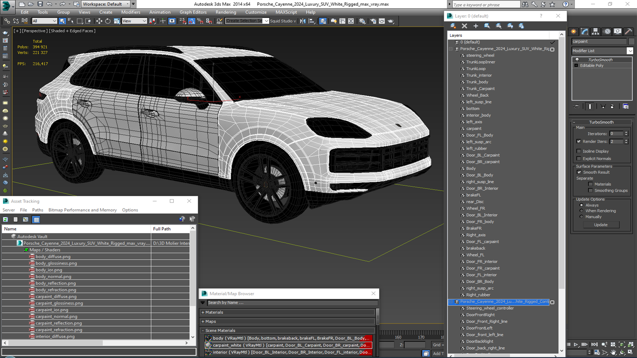Toggle Render Iters checkbox
This screenshot has width=637, height=358.
[x=579, y=141]
